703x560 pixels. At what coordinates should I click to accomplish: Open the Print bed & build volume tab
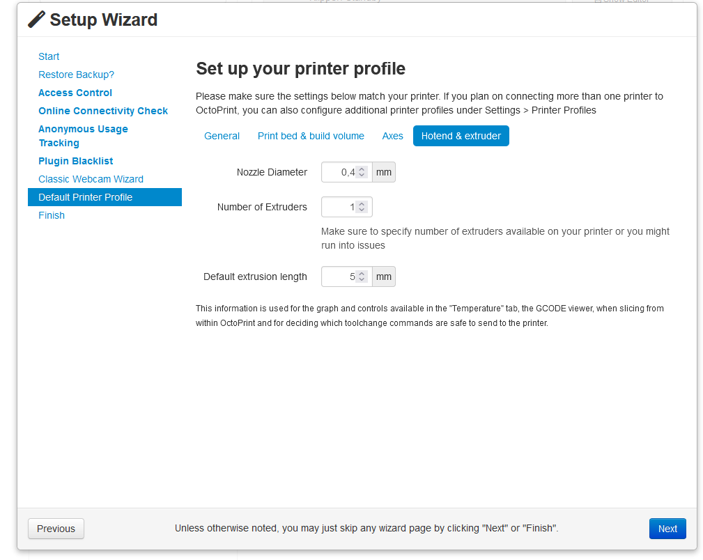[311, 136]
